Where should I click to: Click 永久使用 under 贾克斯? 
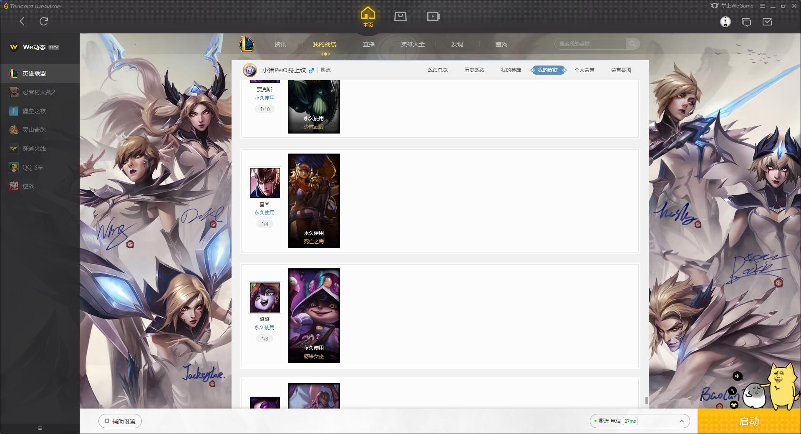coord(264,98)
